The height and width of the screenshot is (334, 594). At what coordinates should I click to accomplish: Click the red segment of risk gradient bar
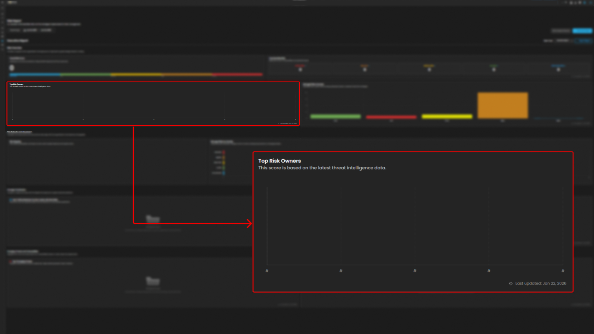[238, 75]
